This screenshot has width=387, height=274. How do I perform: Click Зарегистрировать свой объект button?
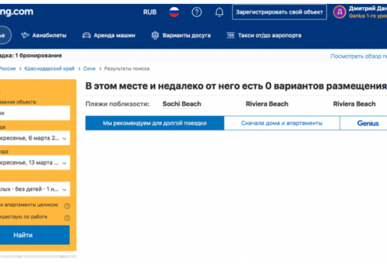[x=279, y=12]
